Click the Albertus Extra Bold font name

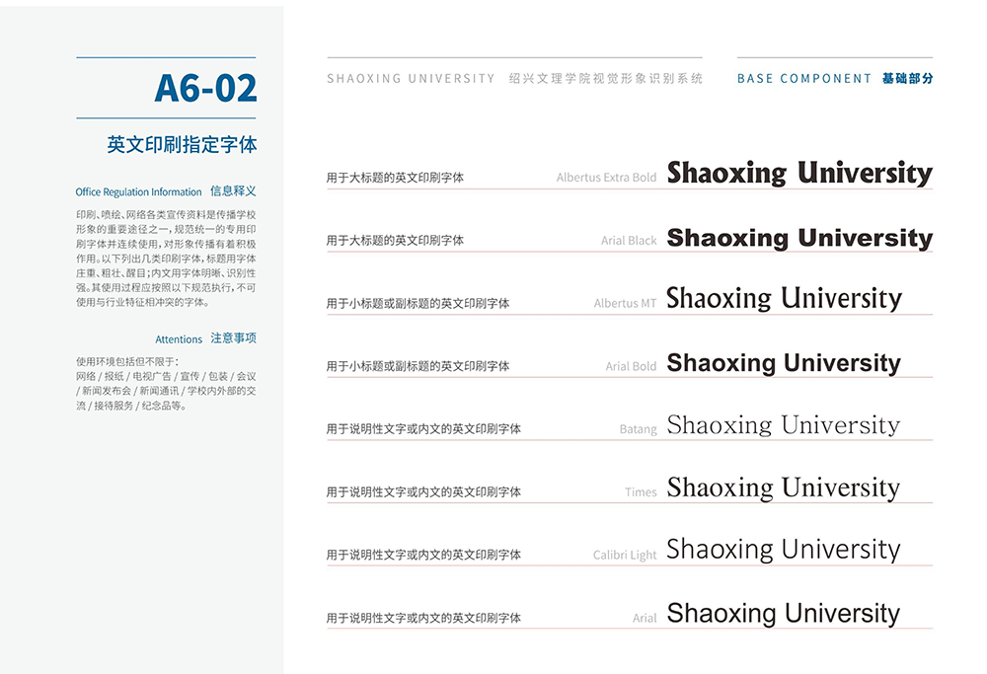(606, 178)
